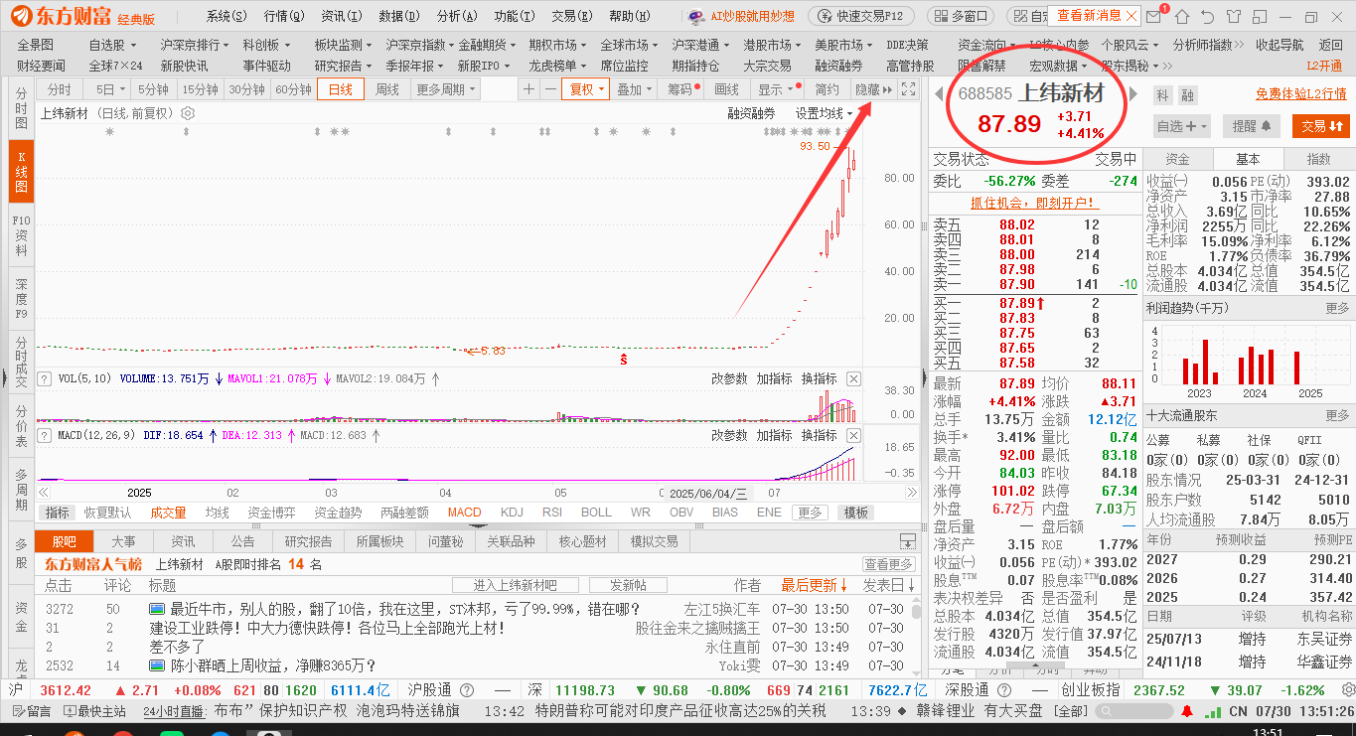
Task: Select BOLL indicator
Action: [x=596, y=513]
